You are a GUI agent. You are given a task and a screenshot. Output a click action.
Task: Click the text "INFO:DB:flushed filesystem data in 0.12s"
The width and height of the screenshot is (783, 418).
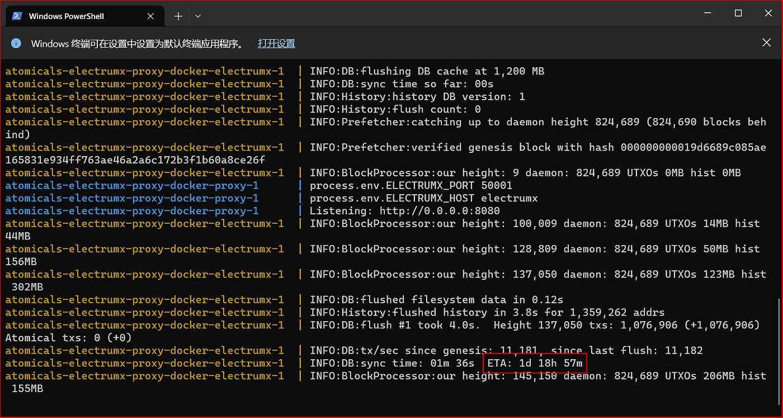point(436,300)
